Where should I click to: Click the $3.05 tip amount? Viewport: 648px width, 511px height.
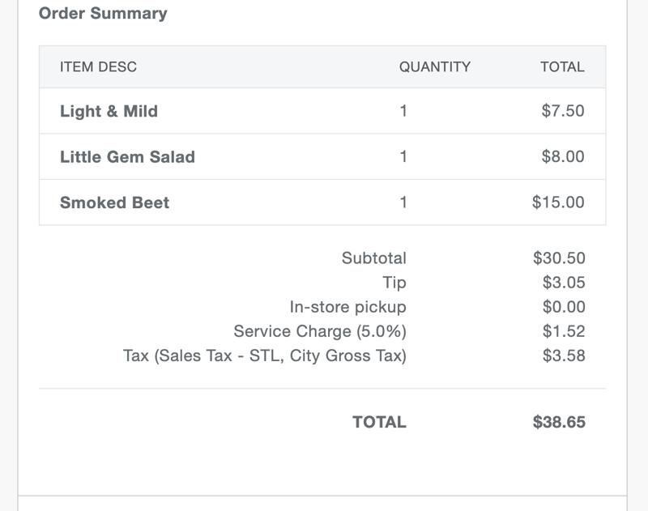tap(564, 283)
